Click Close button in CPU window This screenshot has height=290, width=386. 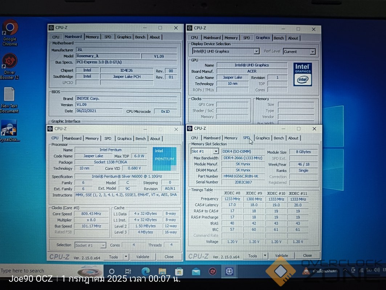click(x=169, y=257)
